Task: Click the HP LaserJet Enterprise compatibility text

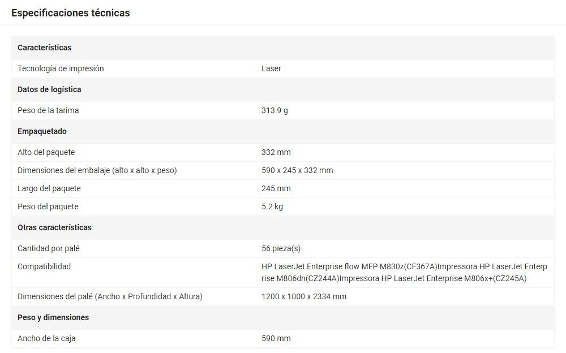Action: point(396,272)
